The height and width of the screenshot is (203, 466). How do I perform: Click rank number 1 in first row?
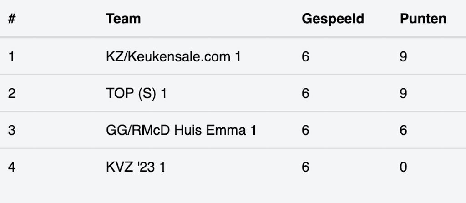point(11,57)
